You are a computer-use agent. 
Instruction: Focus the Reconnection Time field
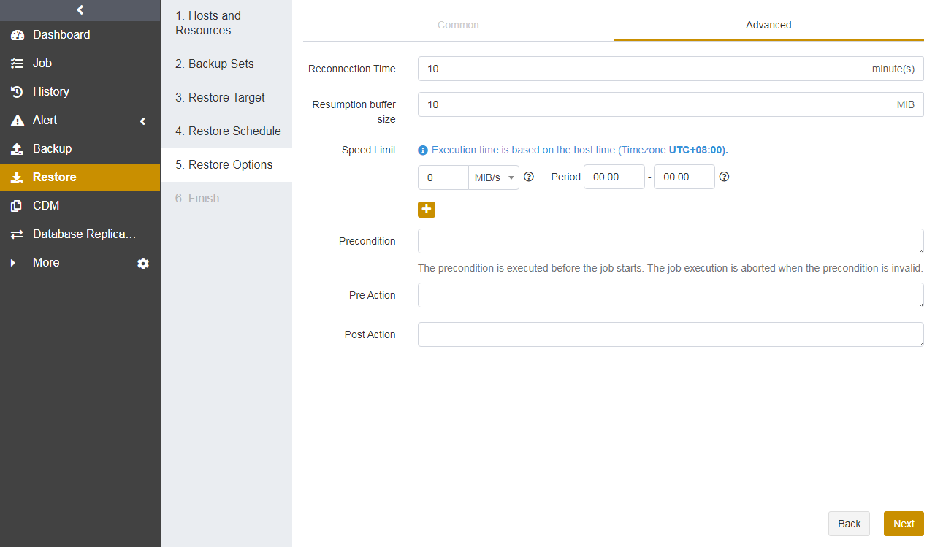pyautogui.click(x=640, y=69)
